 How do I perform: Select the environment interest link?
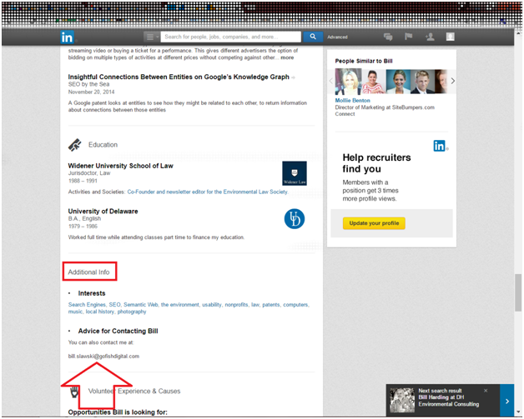179,305
